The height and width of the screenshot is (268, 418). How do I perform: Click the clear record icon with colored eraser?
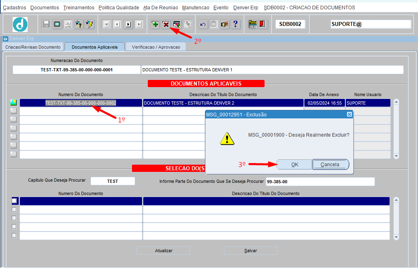(x=177, y=24)
